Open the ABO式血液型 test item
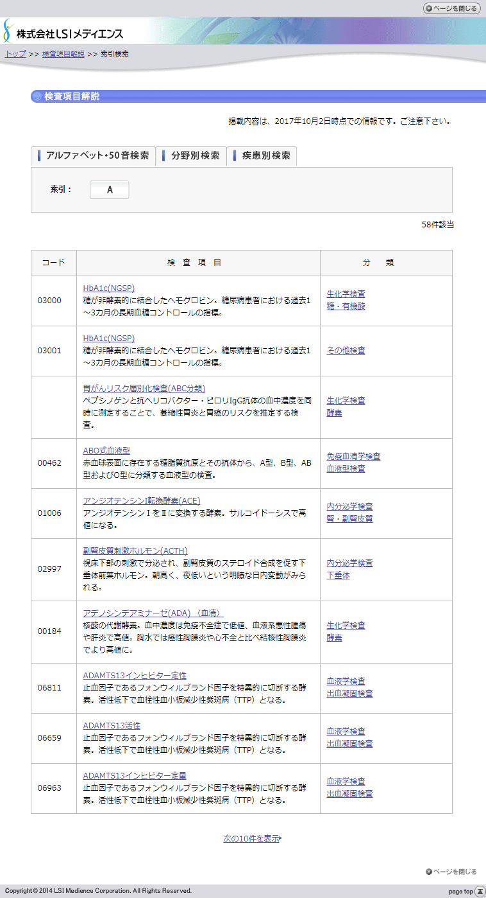The width and height of the screenshot is (486, 898). [x=106, y=450]
